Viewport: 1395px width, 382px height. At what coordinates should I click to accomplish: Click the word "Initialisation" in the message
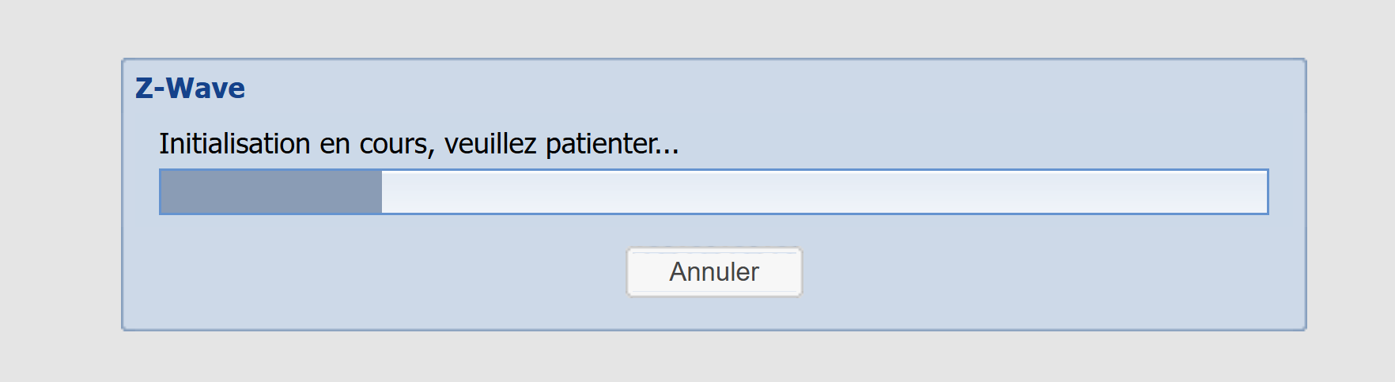[x=234, y=144]
